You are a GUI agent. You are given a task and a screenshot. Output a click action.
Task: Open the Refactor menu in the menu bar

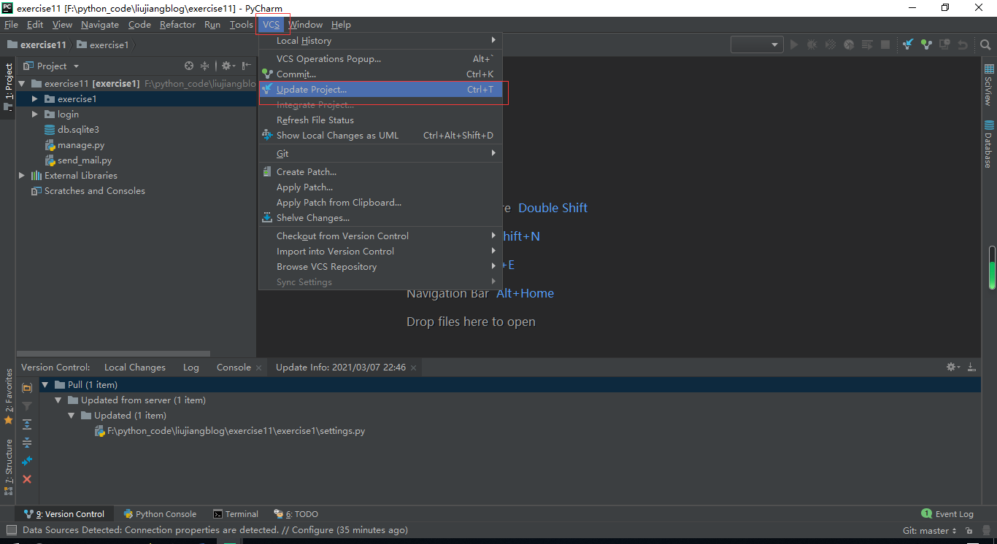pyautogui.click(x=177, y=25)
